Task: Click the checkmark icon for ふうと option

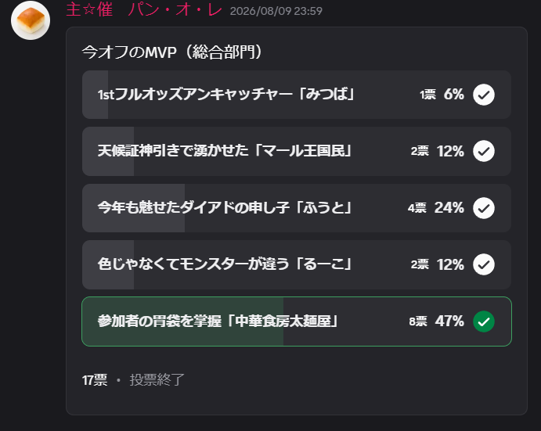Action: point(484,208)
